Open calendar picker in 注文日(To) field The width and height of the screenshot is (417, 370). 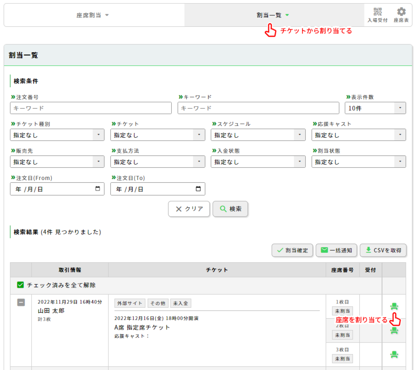pyautogui.click(x=198, y=189)
